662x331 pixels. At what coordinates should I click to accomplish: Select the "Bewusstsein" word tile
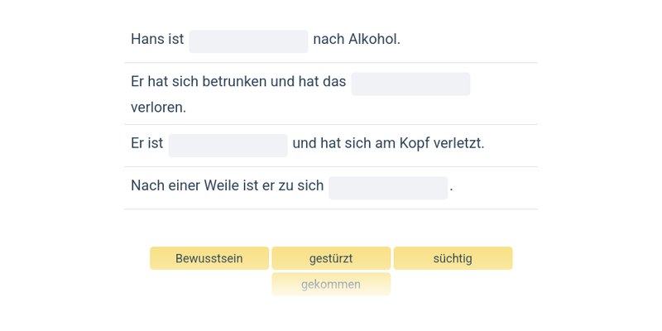209,258
